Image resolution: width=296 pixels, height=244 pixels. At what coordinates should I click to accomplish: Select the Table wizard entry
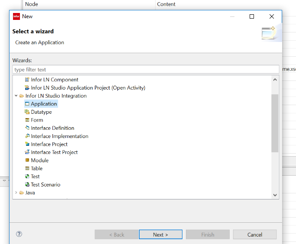pyautogui.click(x=37, y=168)
